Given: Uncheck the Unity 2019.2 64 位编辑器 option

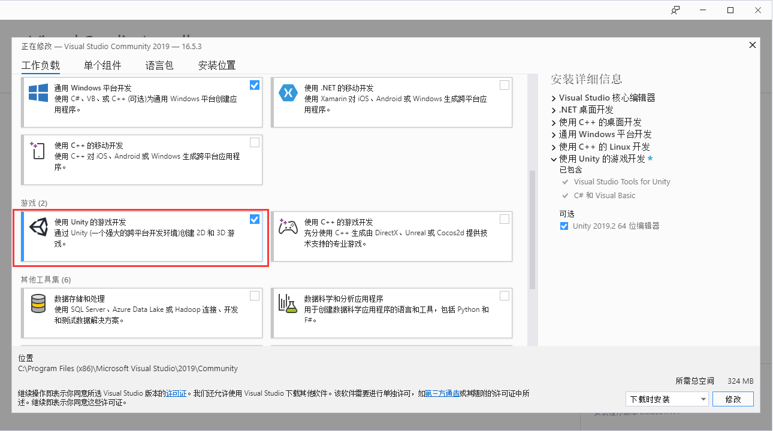Looking at the screenshot, I should pos(564,226).
